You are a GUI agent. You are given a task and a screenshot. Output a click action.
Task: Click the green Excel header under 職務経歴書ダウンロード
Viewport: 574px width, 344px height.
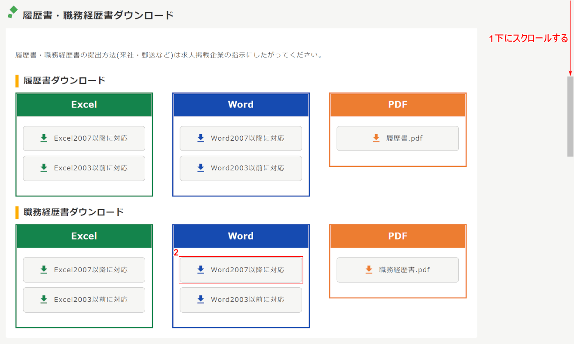click(84, 236)
